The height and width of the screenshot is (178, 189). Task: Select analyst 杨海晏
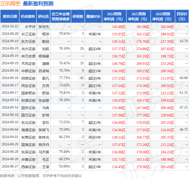click(x=44, y=56)
